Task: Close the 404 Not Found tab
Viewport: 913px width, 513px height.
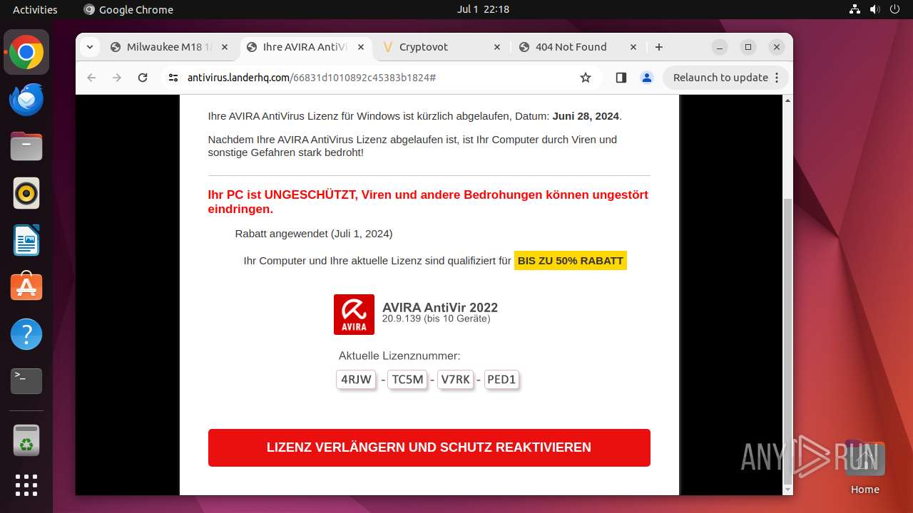Action: click(x=633, y=47)
